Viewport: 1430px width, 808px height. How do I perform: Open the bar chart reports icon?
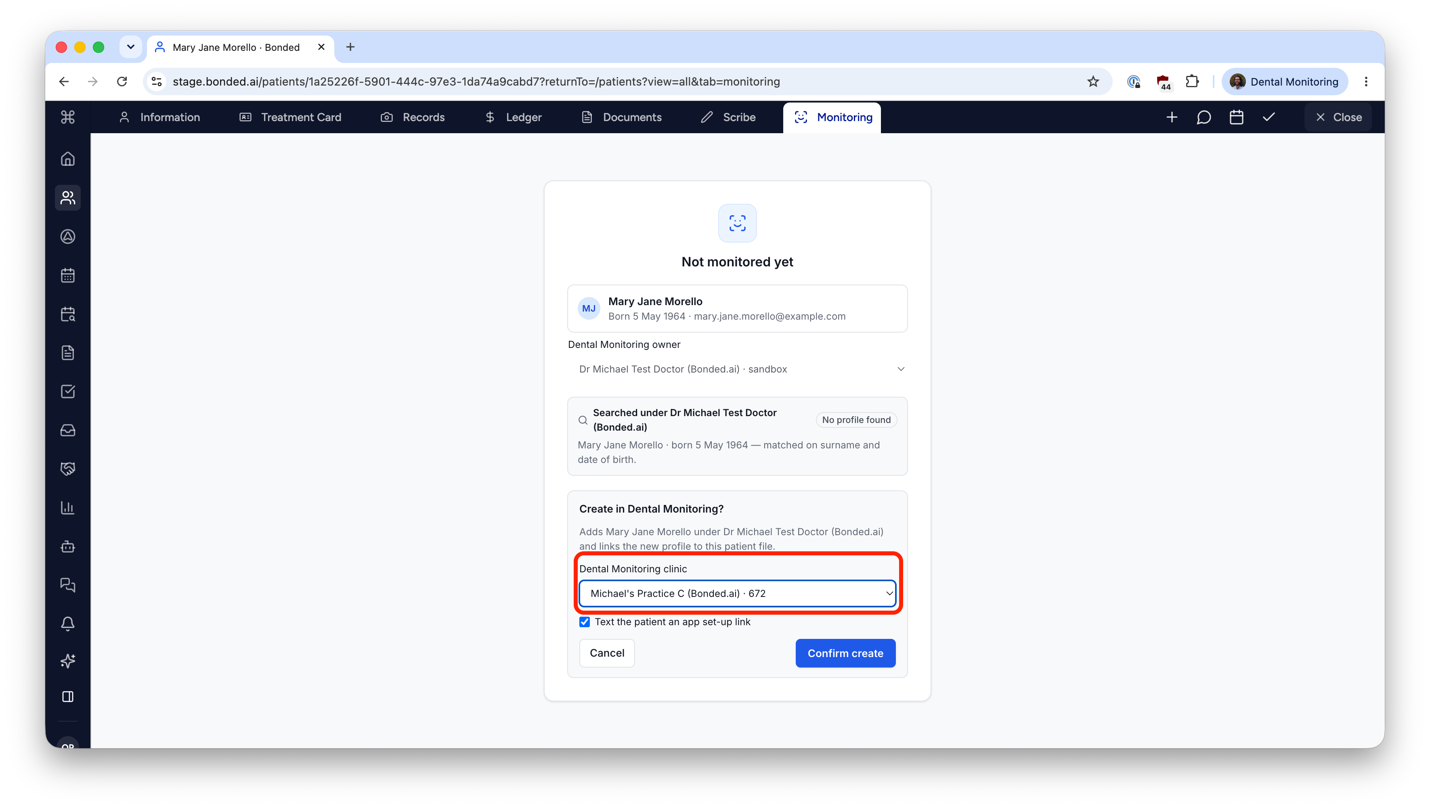point(68,508)
